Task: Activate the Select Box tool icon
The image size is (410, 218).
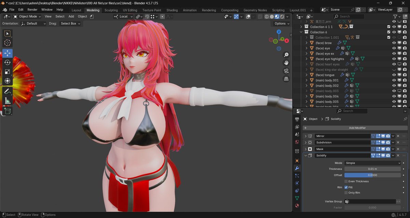Action: point(8,33)
